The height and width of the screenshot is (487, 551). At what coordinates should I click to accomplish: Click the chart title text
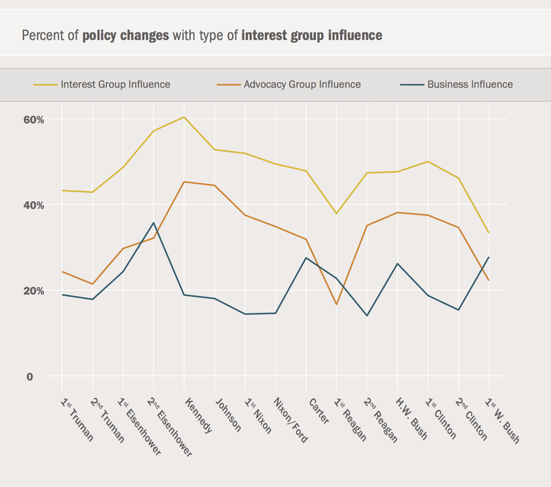(202, 34)
